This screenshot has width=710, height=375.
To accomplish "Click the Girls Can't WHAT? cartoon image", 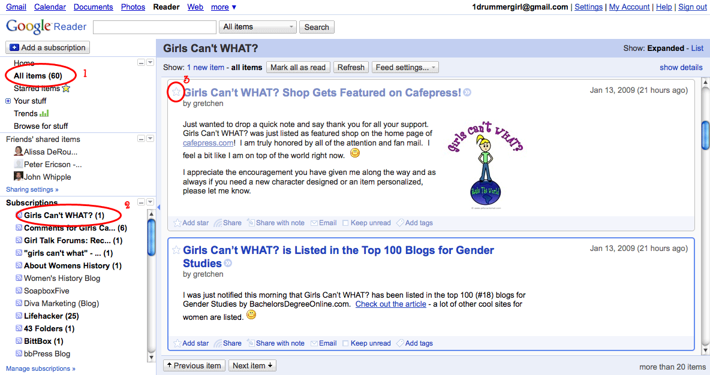I will pos(485,165).
